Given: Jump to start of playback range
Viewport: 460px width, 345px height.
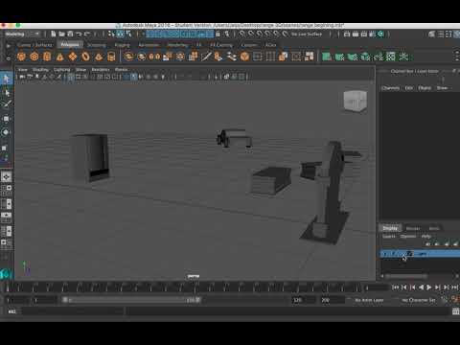Looking at the screenshot, I should [x=396, y=287].
